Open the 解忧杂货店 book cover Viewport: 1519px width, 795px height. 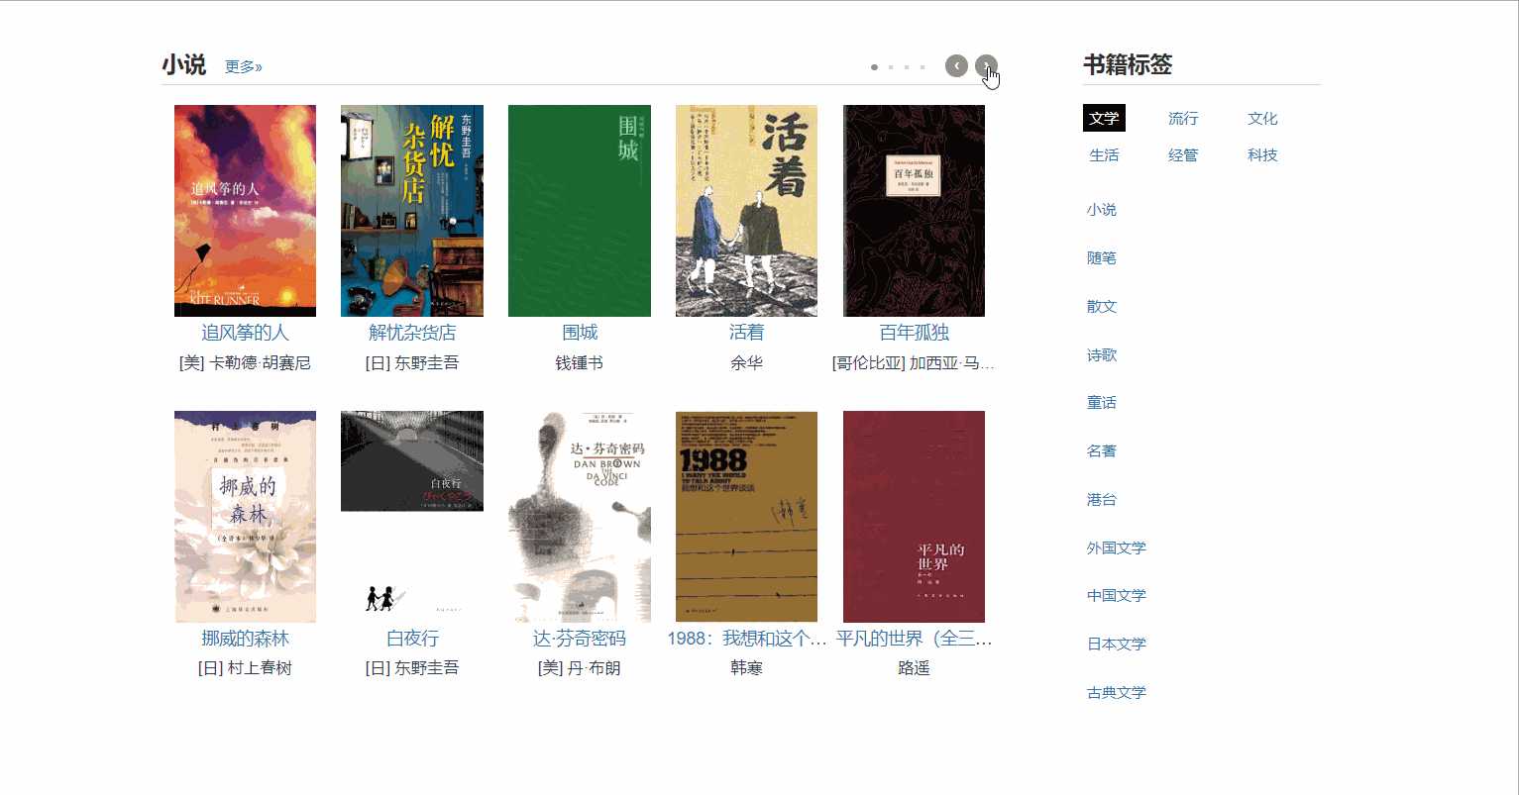tap(412, 211)
